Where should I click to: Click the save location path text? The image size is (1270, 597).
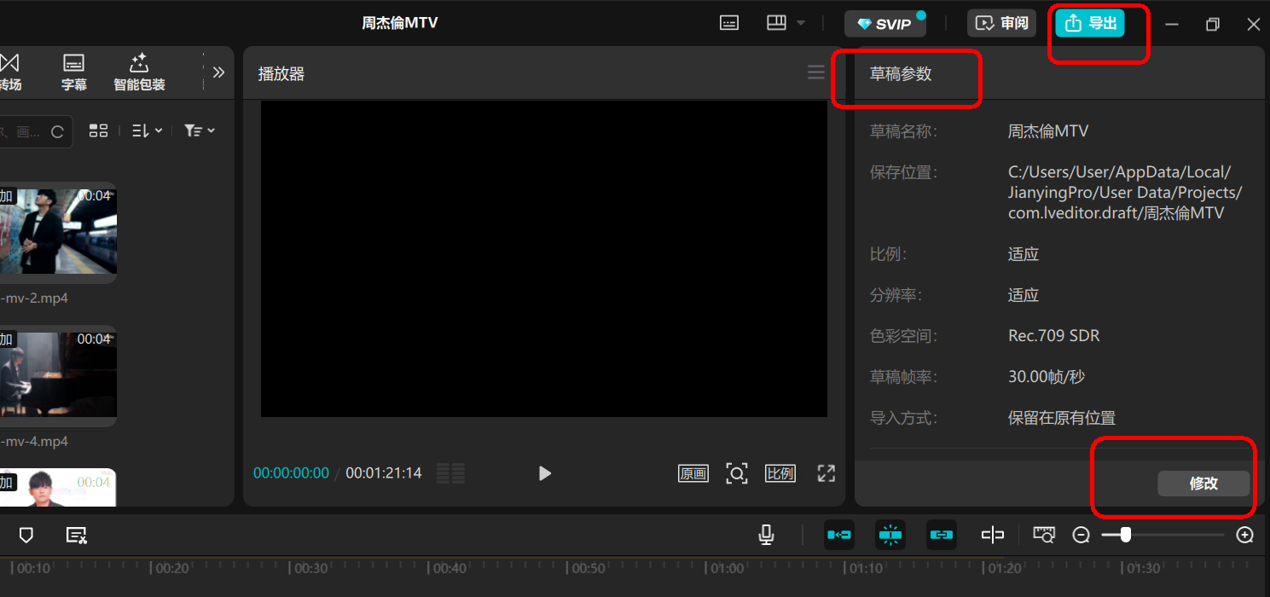click(1125, 193)
